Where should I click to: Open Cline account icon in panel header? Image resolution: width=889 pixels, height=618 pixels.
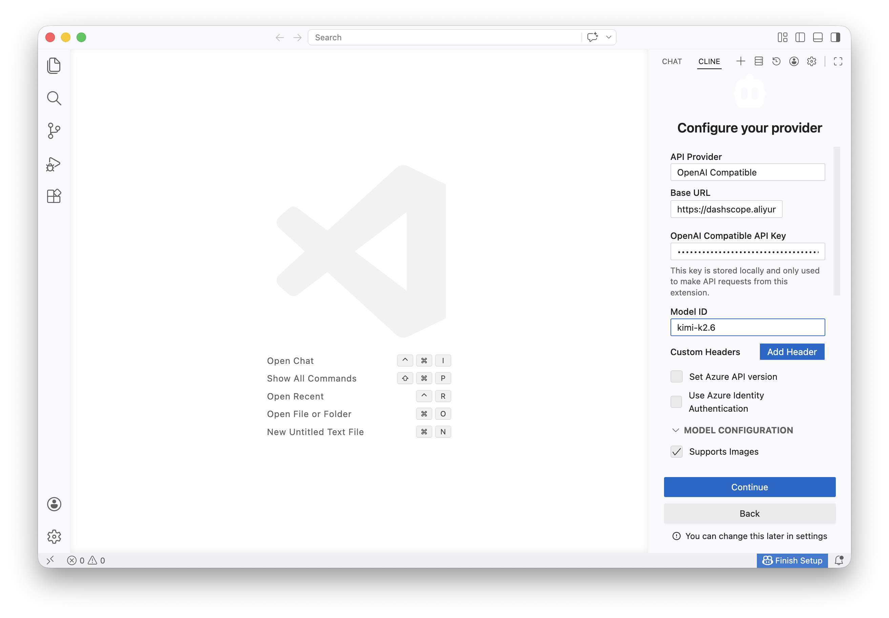click(794, 61)
